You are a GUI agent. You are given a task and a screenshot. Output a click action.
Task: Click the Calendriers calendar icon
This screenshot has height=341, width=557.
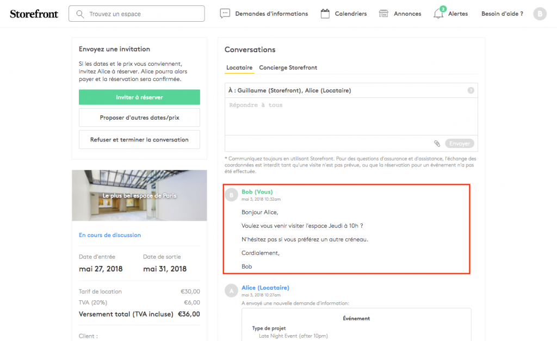click(325, 14)
